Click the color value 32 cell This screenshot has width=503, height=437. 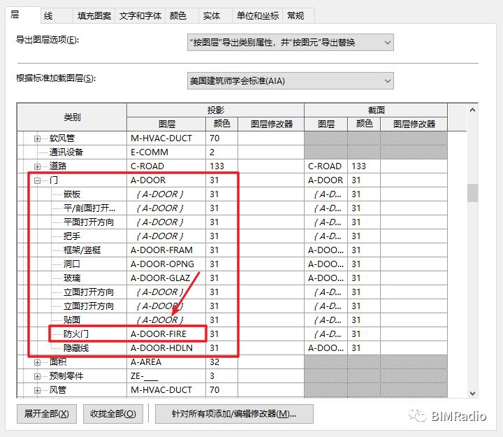(221, 362)
